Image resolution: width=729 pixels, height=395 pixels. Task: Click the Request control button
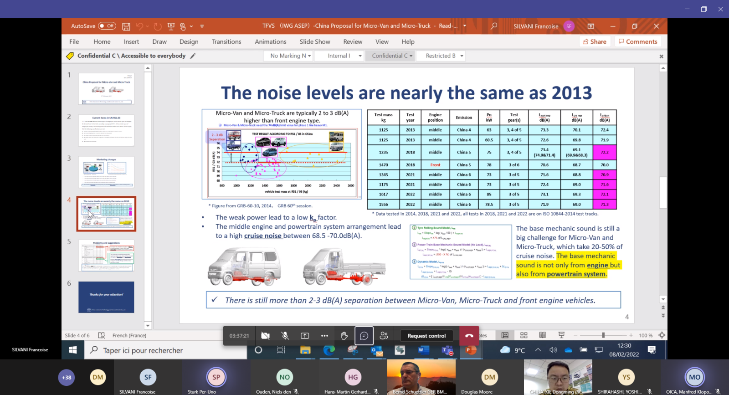[x=426, y=336]
